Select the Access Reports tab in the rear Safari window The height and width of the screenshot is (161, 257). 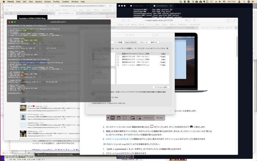point(107,13)
